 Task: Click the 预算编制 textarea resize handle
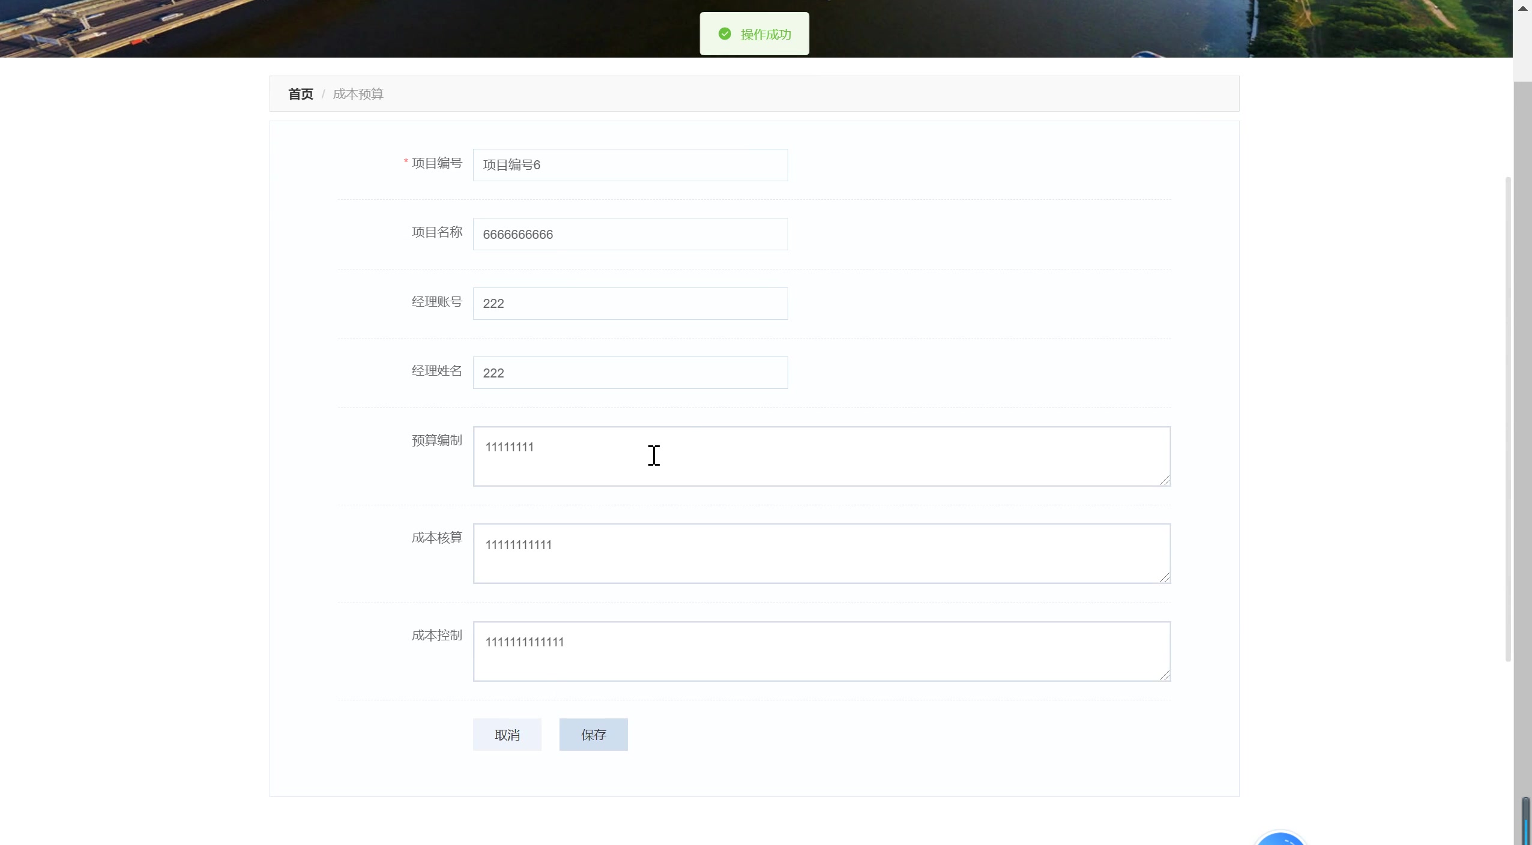1165,480
